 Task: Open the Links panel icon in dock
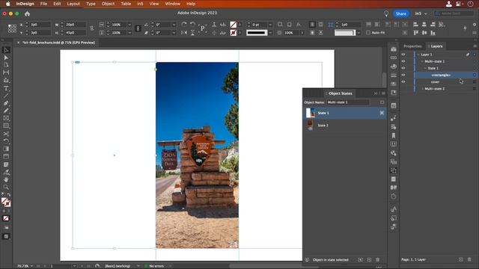click(x=394, y=58)
